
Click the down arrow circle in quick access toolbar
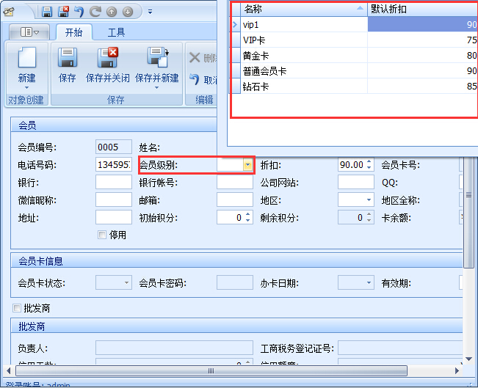pos(128,12)
